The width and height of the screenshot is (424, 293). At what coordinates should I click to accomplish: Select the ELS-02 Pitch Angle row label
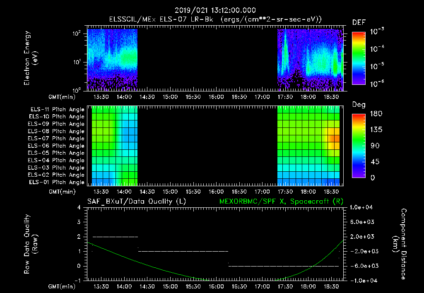click(x=56, y=175)
